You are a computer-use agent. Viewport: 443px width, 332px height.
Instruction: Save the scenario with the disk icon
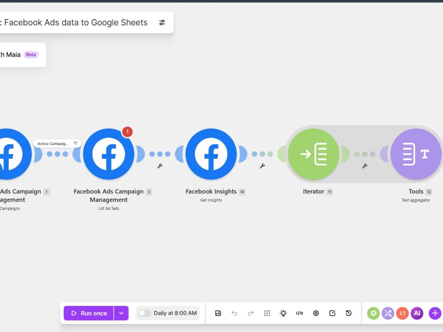(218, 313)
